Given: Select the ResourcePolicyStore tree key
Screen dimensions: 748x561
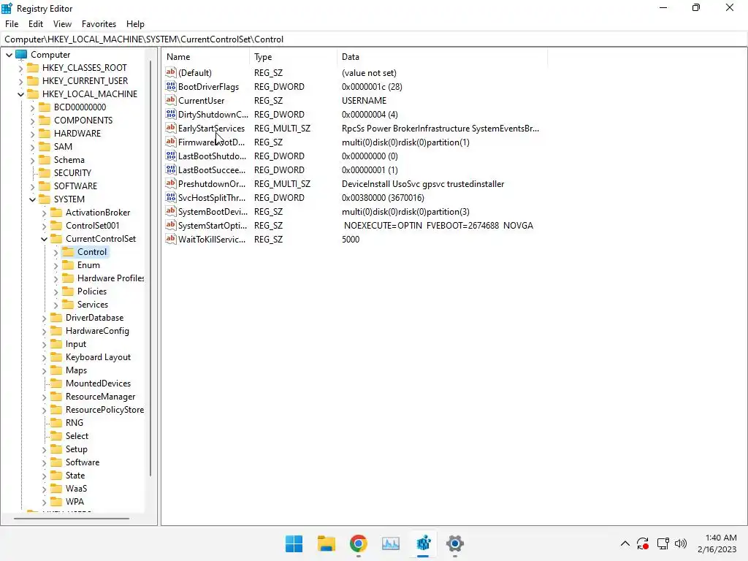Looking at the screenshot, I should 104,410.
